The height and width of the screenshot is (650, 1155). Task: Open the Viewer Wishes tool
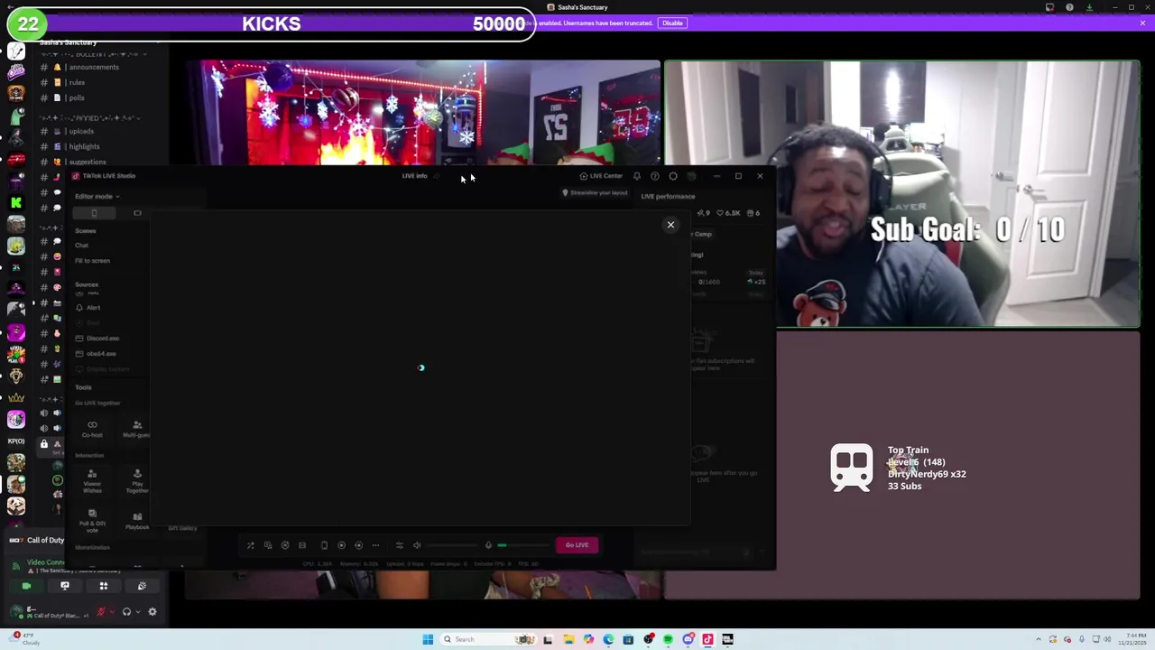tap(92, 481)
